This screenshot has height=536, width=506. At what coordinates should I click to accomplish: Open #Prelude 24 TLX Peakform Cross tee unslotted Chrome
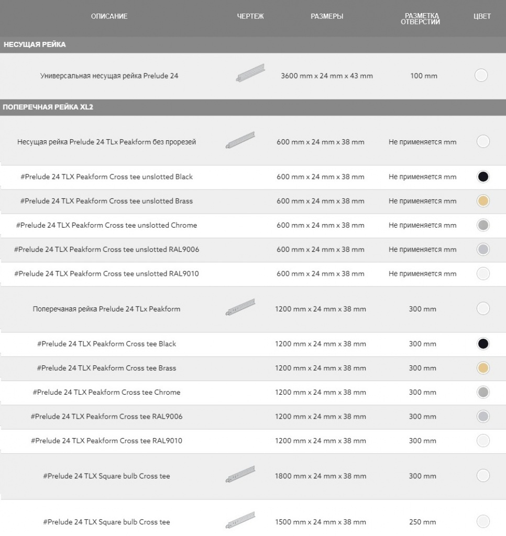(106, 225)
